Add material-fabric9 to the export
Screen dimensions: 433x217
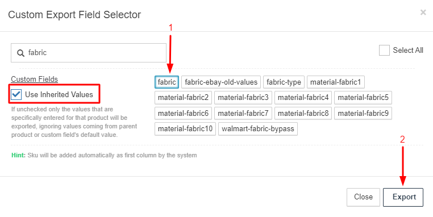363,113
